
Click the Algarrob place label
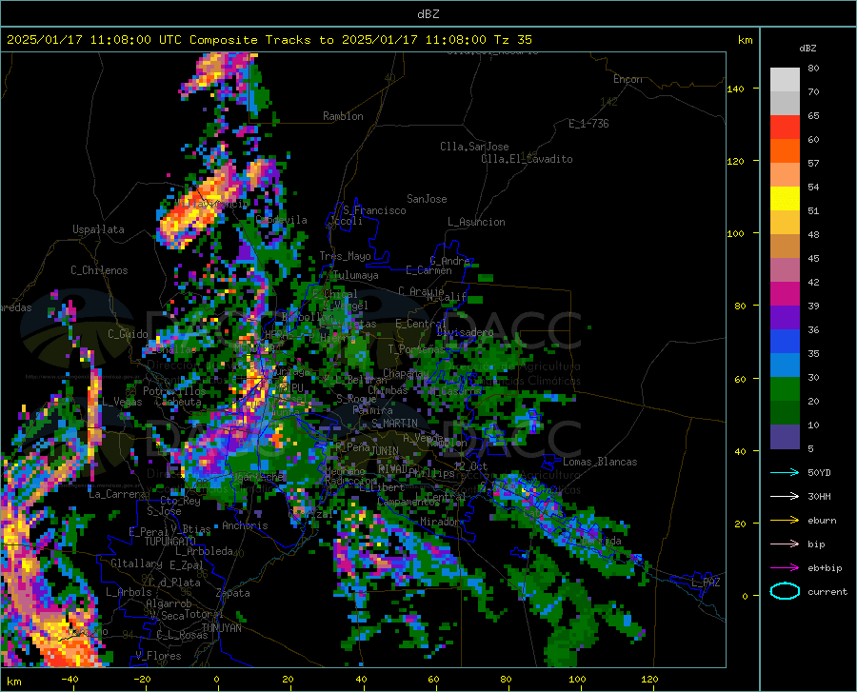coord(169,603)
